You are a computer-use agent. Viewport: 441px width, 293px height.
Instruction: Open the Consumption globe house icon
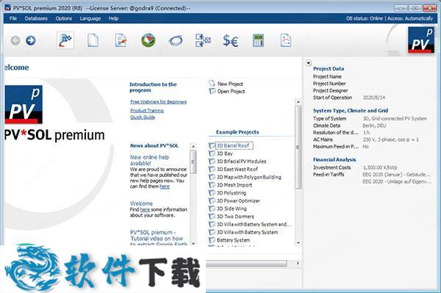click(148, 40)
